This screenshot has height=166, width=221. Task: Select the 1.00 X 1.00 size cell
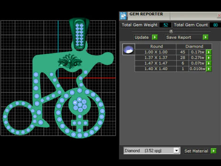pyautogui.click(x=156, y=52)
